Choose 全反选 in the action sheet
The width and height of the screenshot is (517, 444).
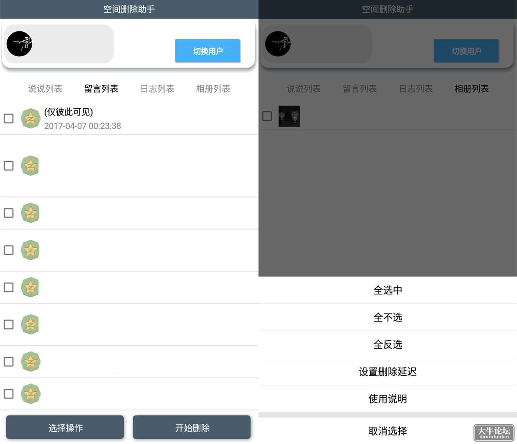pyautogui.click(x=388, y=344)
